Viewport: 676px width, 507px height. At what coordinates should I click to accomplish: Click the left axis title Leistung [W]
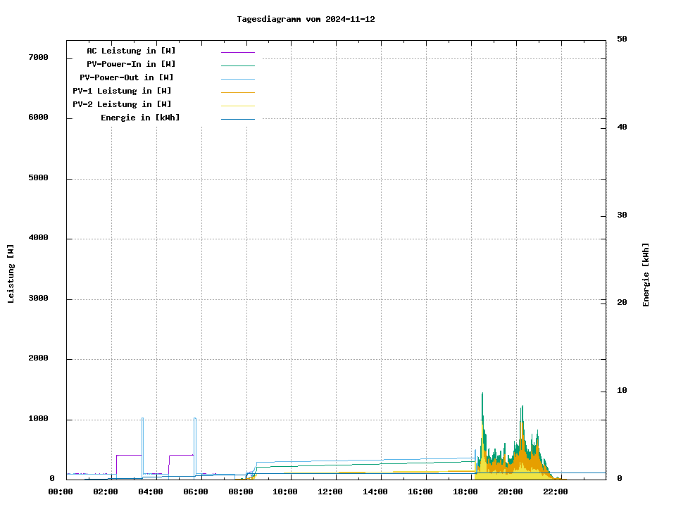pyautogui.click(x=11, y=273)
